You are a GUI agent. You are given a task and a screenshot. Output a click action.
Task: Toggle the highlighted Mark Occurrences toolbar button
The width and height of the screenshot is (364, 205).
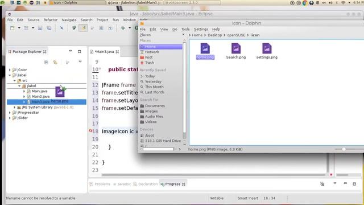click(83, 28)
